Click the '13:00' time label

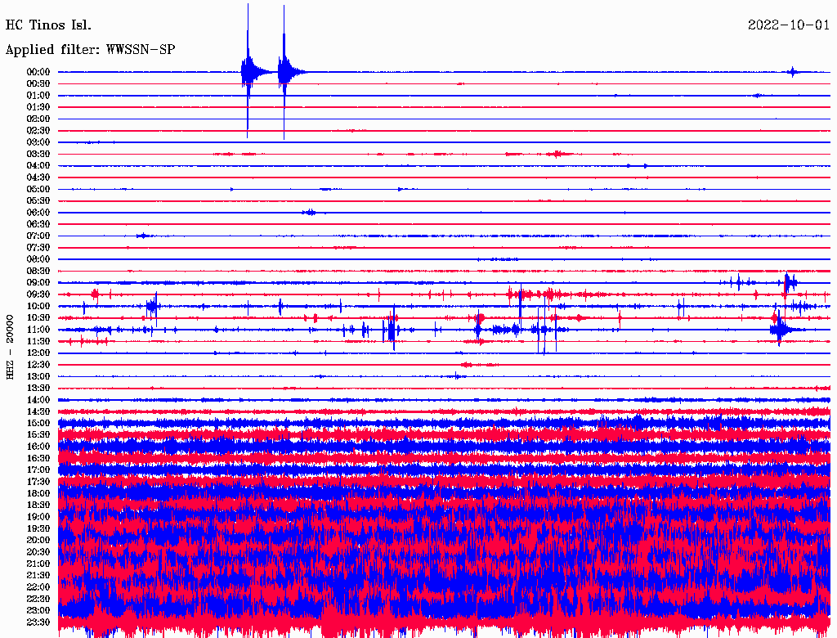coord(38,377)
